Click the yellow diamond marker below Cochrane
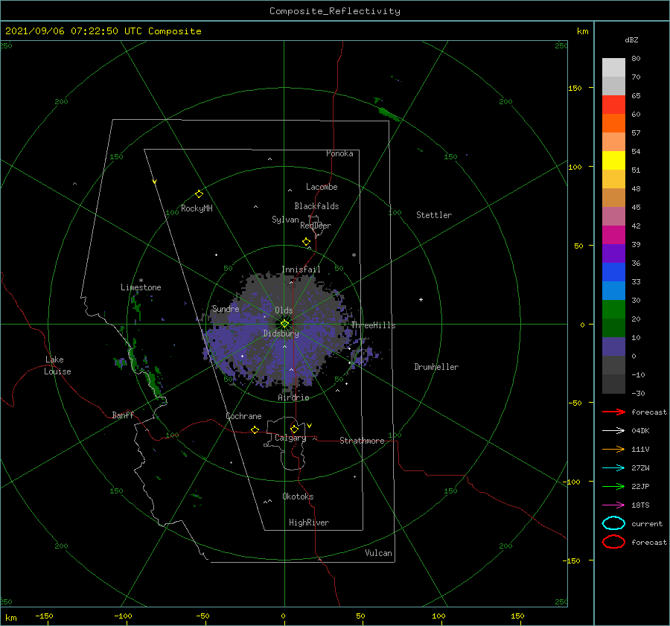This screenshot has width=670, height=626. [x=255, y=429]
